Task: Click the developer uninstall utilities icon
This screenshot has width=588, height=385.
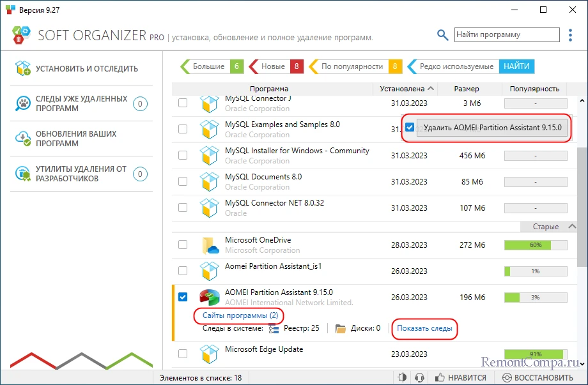Action: point(23,174)
